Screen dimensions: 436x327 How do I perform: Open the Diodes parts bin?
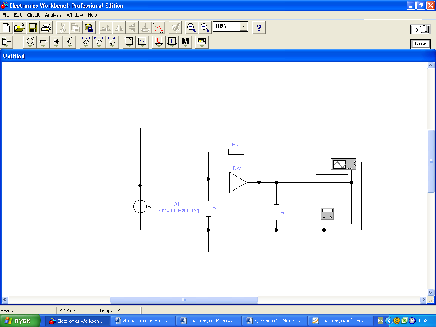click(x=57, y=42)
